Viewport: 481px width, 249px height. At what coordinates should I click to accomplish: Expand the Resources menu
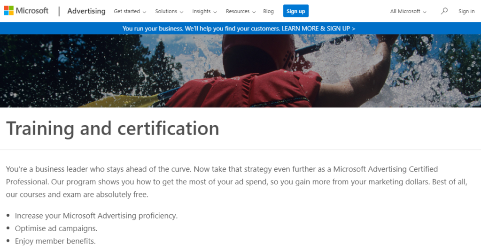coord(240,11)
